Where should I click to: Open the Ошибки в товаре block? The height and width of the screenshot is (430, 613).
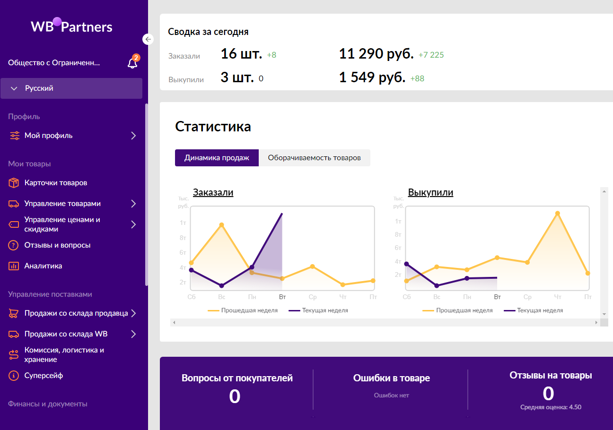(391, 386)
